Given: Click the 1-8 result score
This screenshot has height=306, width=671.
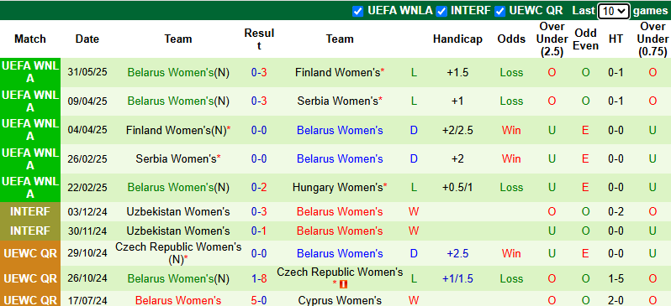Looking at the screenshot, I should [x=259, y=278].
